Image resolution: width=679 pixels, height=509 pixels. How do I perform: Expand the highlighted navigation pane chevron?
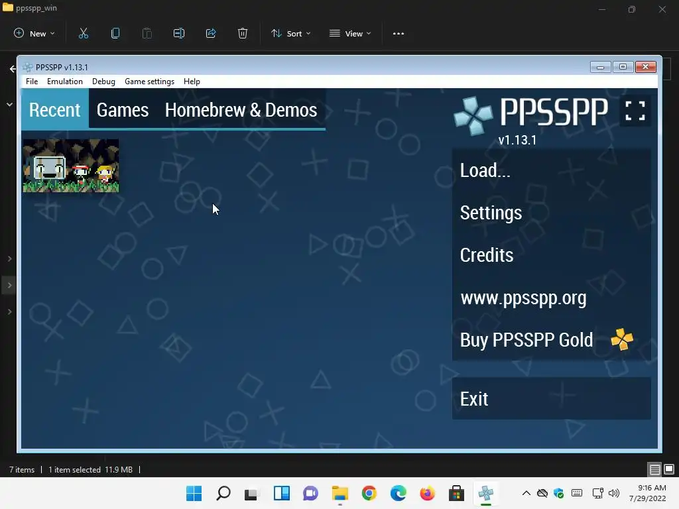9,285
